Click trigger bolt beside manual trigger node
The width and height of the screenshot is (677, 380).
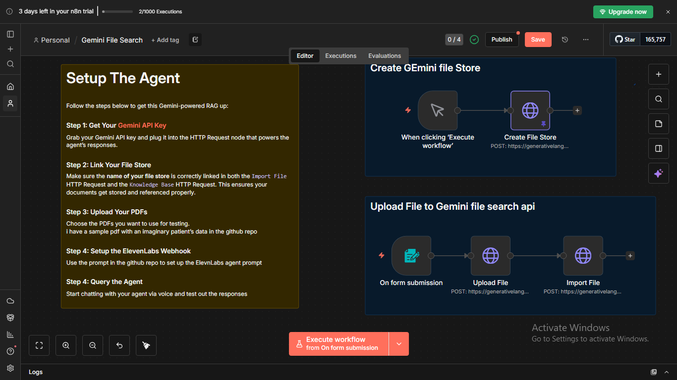point(408,110)
